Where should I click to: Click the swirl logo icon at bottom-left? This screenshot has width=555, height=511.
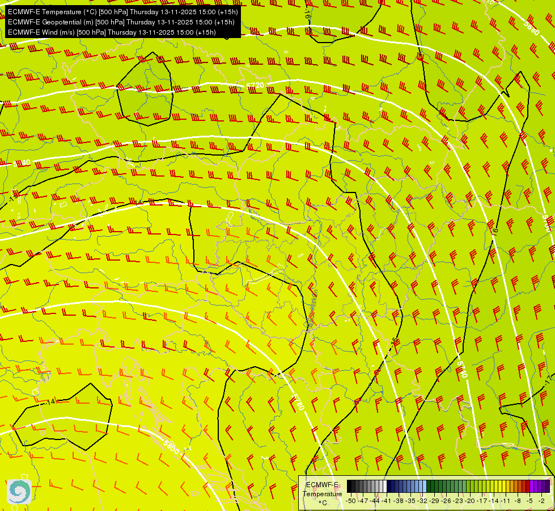(19, 491)
